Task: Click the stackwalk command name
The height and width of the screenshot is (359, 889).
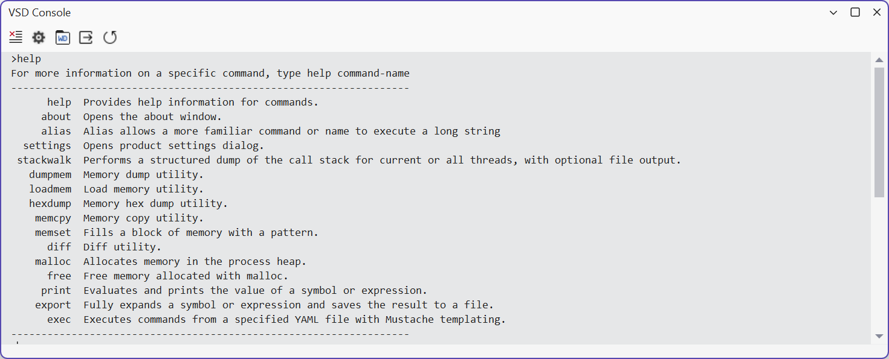Action: [x=44, y=160]
